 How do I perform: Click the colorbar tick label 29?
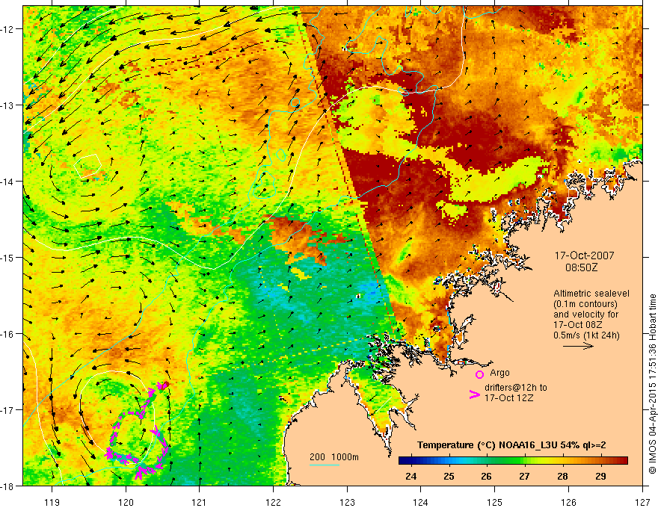click(600, 476)
